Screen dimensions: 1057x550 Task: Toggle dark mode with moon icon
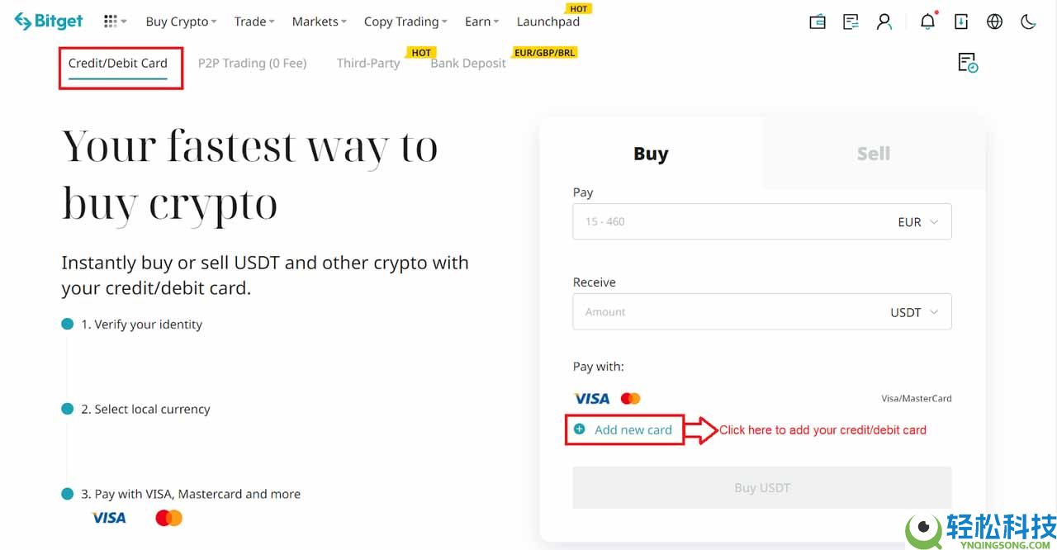1028,21
